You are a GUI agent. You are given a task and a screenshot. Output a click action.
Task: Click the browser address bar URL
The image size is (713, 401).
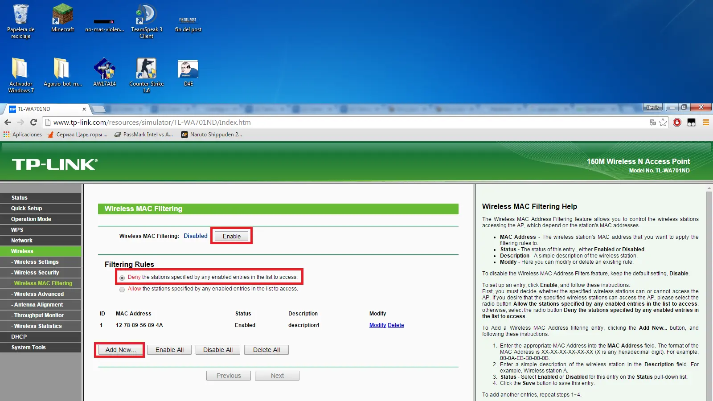tap(152, 123)
